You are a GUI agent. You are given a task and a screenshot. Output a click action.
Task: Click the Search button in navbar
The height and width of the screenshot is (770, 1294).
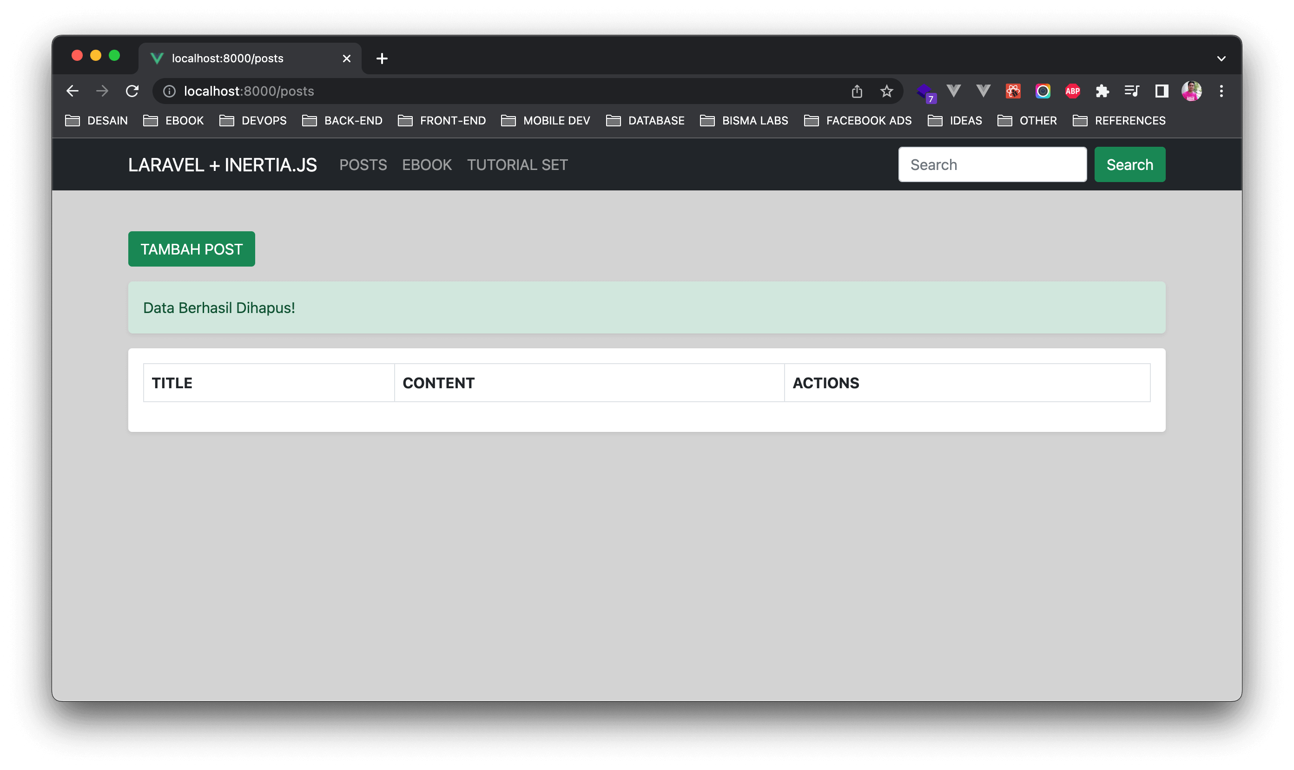click(x=1129, y=164)
